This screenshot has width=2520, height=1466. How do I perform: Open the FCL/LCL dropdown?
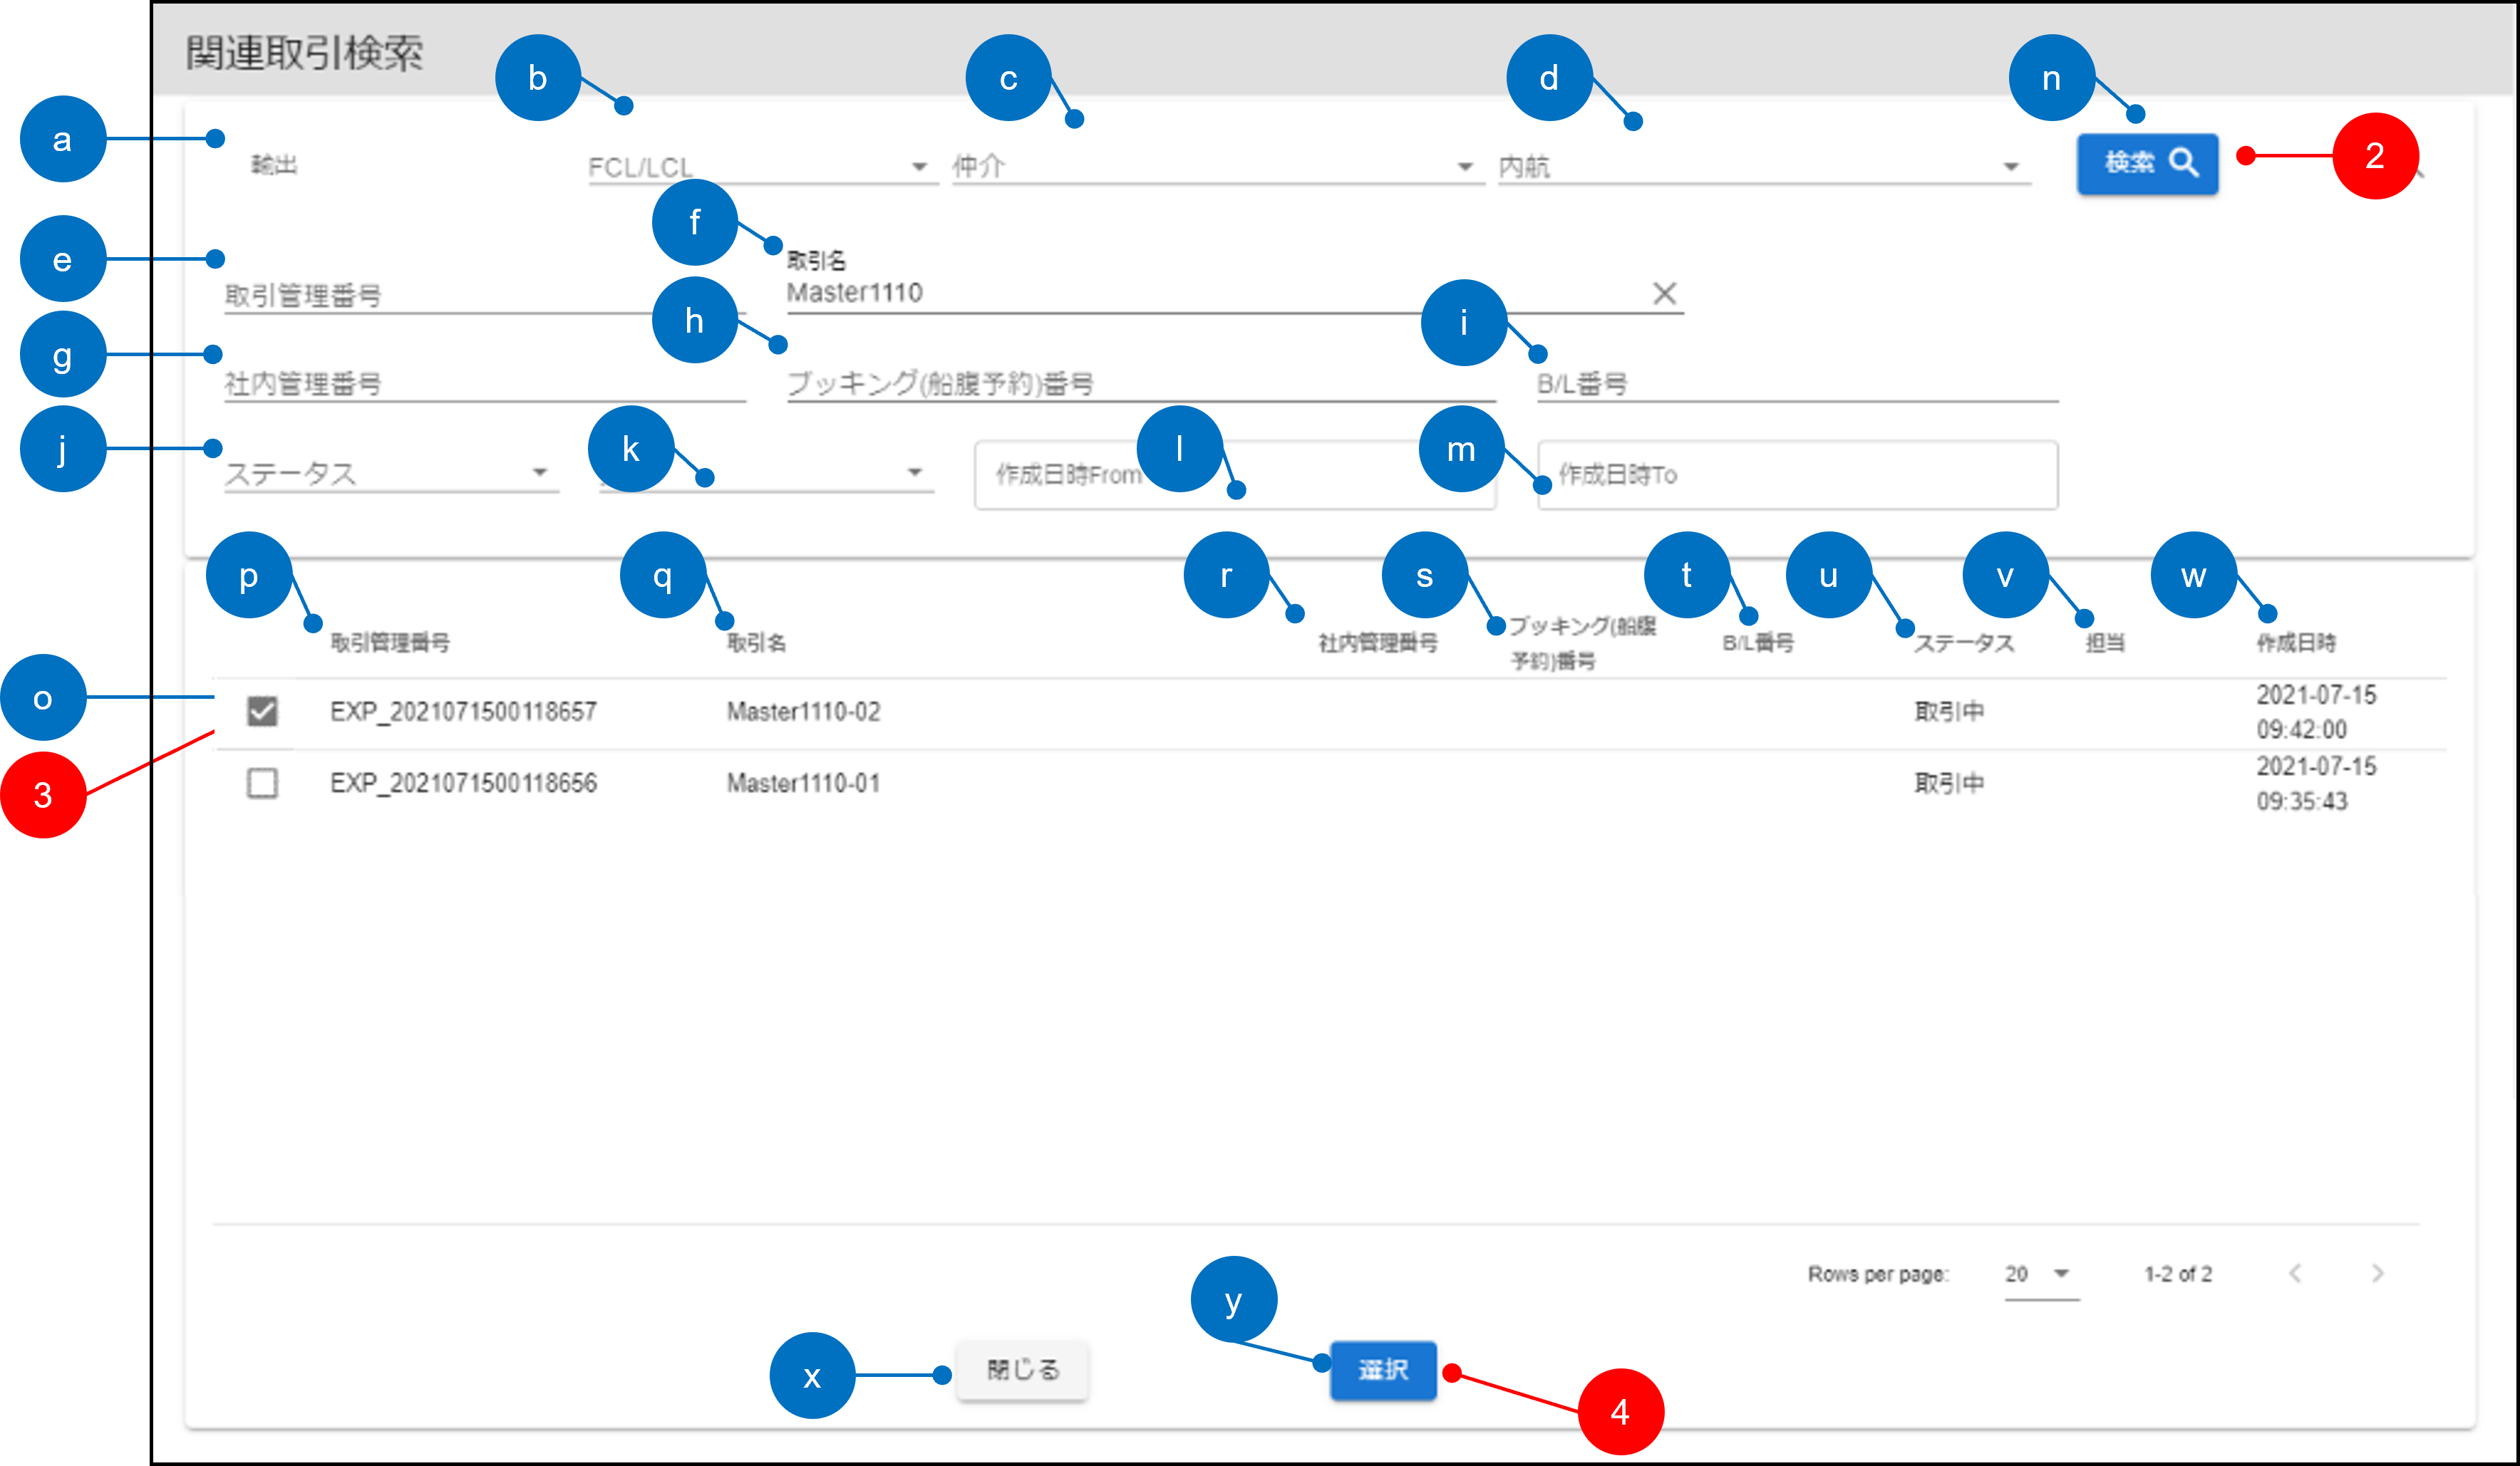760,167
